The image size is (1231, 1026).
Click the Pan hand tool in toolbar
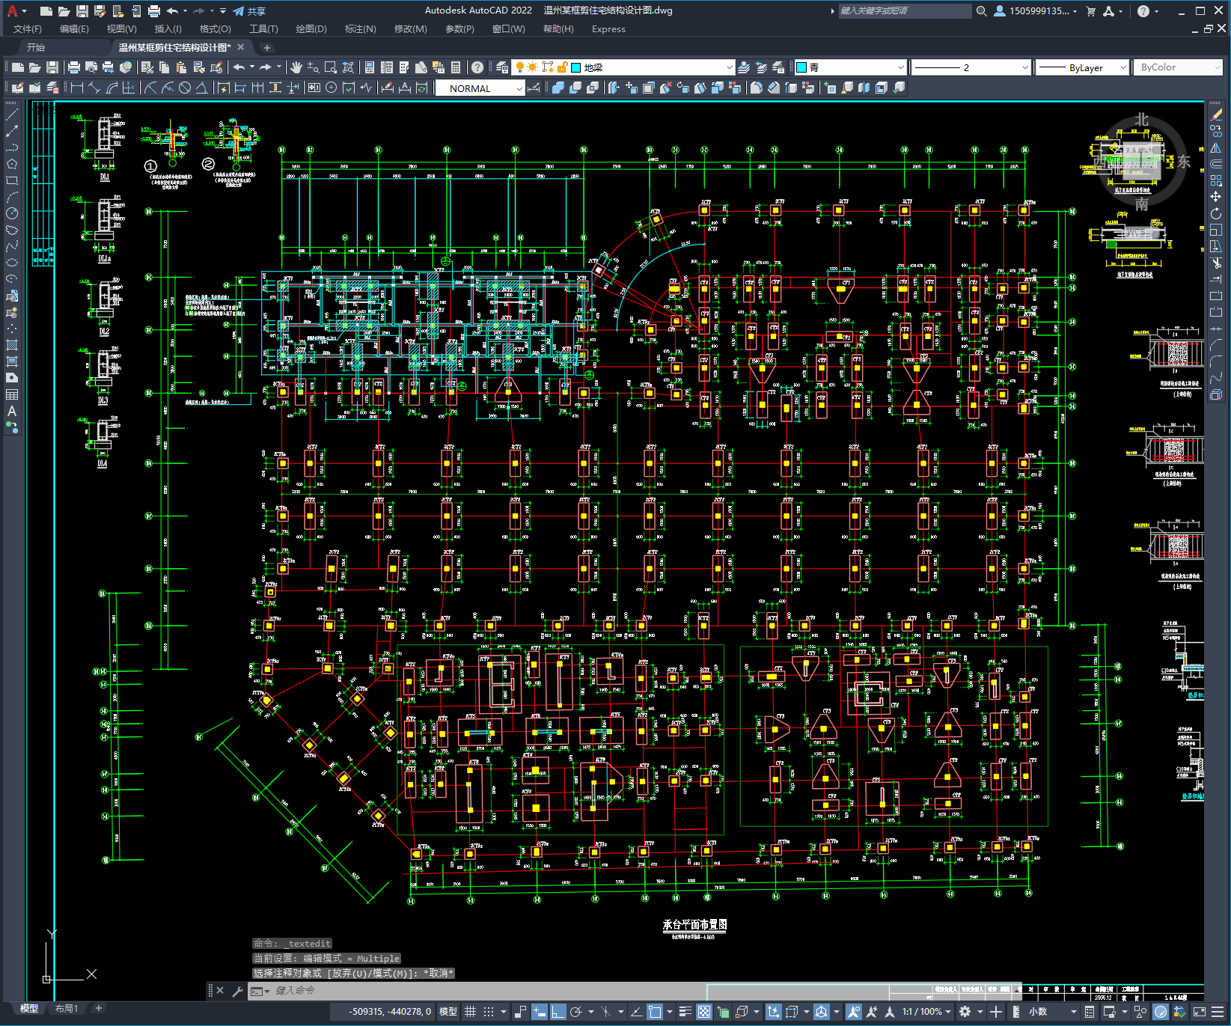(x=296, y=67)
